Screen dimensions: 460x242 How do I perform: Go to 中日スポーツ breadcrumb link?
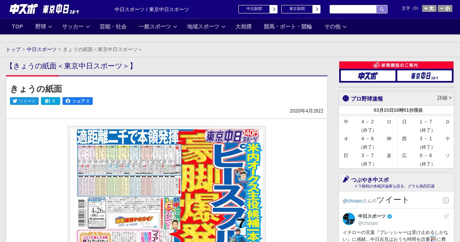(x=41, y=50)
